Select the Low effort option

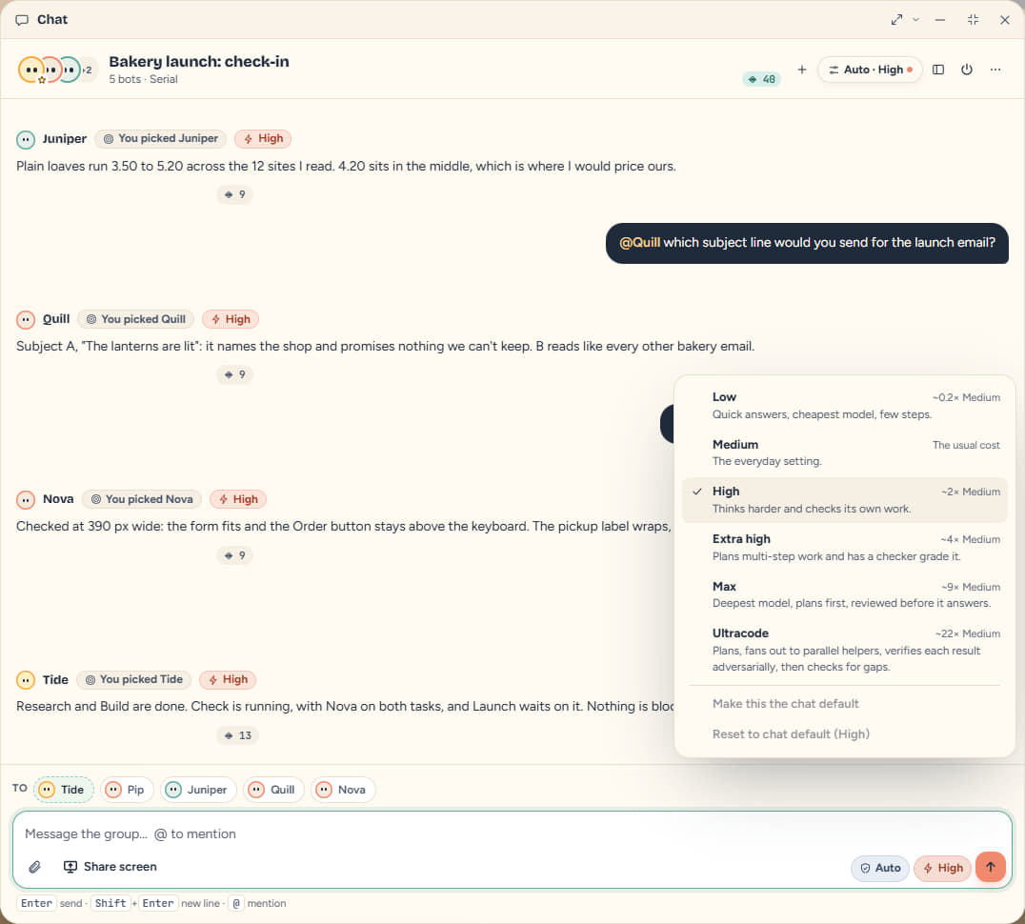844,405
